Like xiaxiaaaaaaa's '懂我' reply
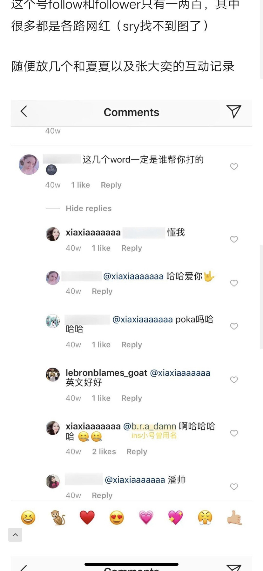263x571 pixels. pos(234,239)
